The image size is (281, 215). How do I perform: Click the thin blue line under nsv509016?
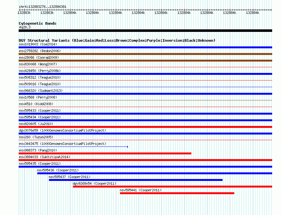(x=145, y=87)
